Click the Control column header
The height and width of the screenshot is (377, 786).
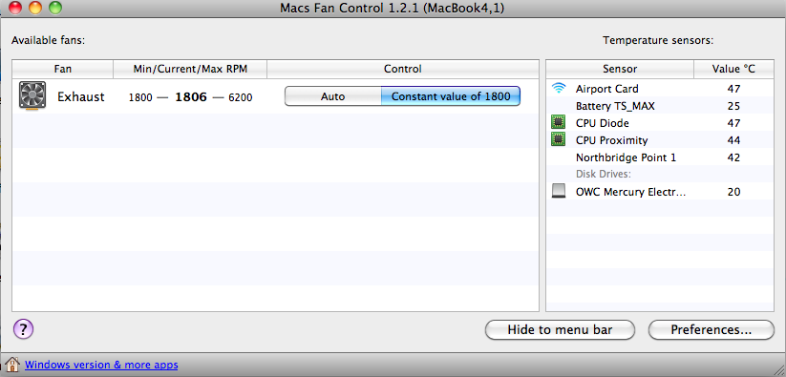(x=402, y=69)
